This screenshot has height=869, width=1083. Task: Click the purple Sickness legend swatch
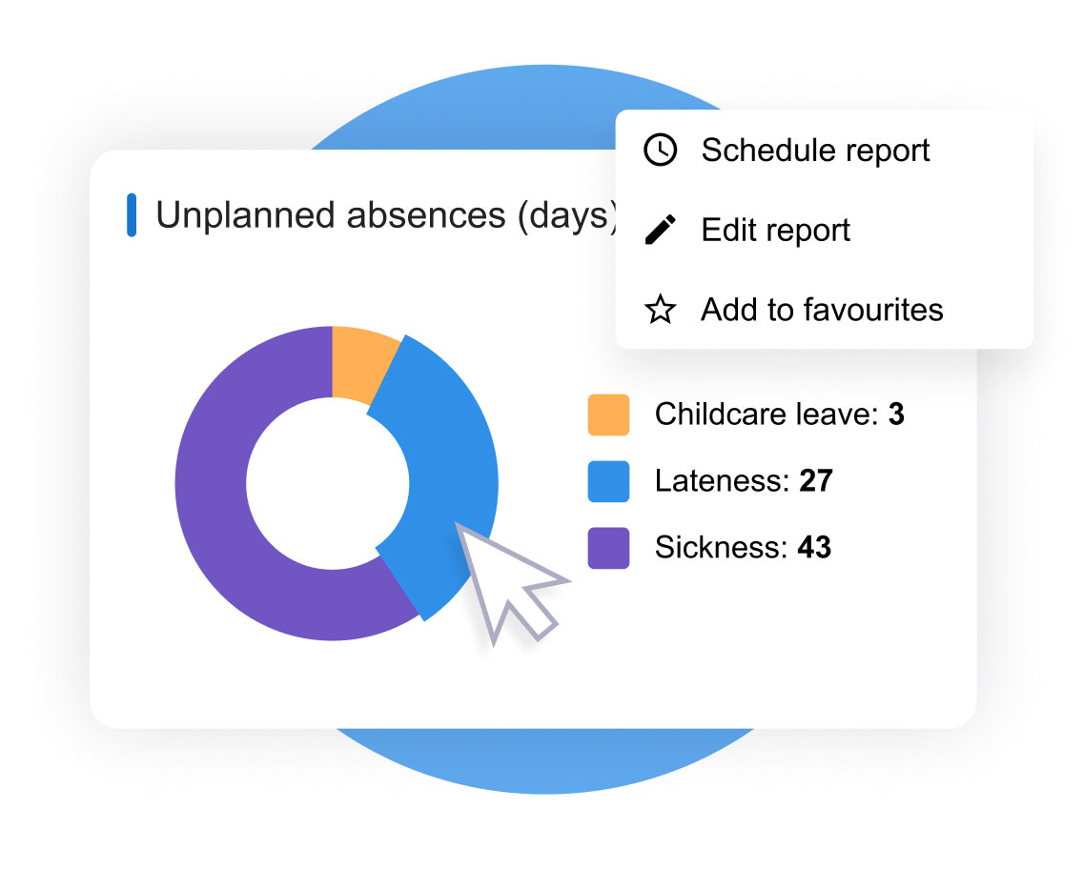pyautogui.click(x=608, y=548)
